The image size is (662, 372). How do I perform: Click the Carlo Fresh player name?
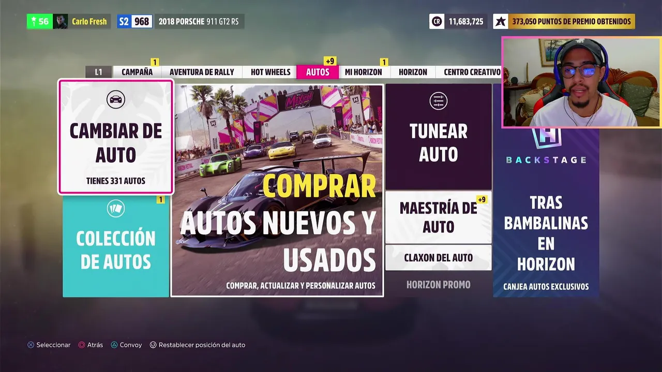[89, 21]
